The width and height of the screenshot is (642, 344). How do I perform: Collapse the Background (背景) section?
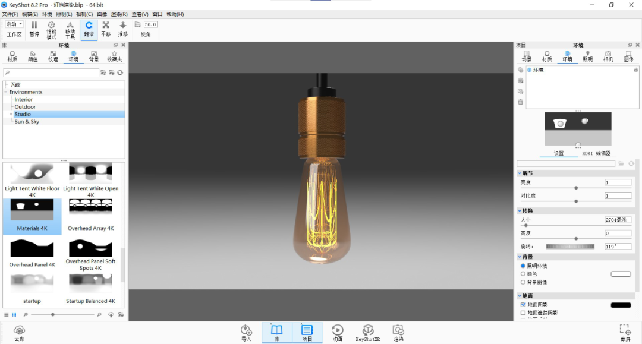(x=520, y=257)
